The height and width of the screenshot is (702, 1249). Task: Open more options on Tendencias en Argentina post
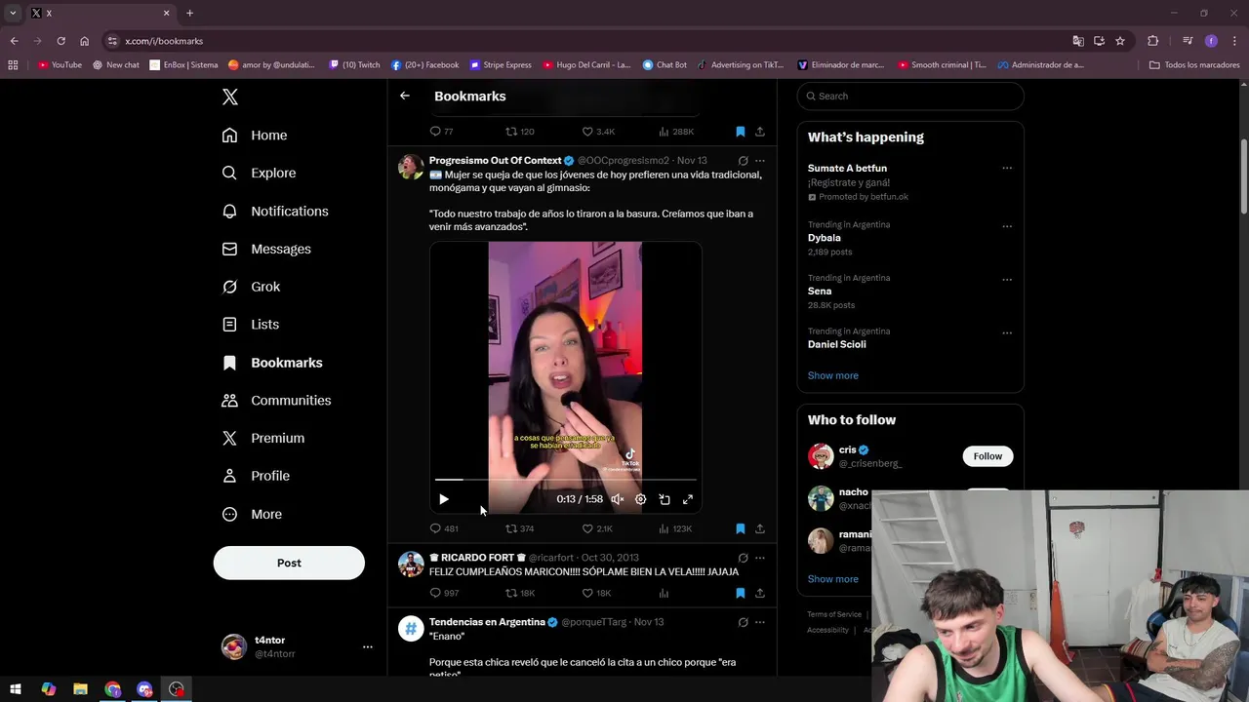point(760,622)
